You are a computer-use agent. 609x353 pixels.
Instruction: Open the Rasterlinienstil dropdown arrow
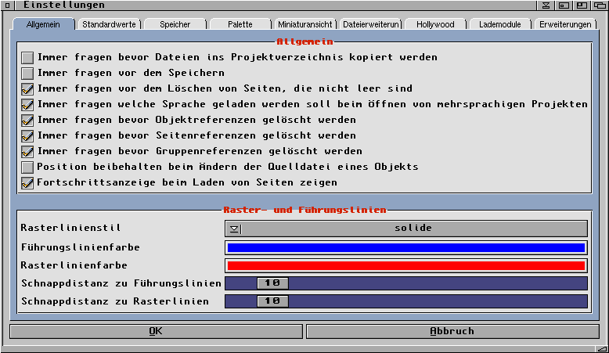coord(234,229)
